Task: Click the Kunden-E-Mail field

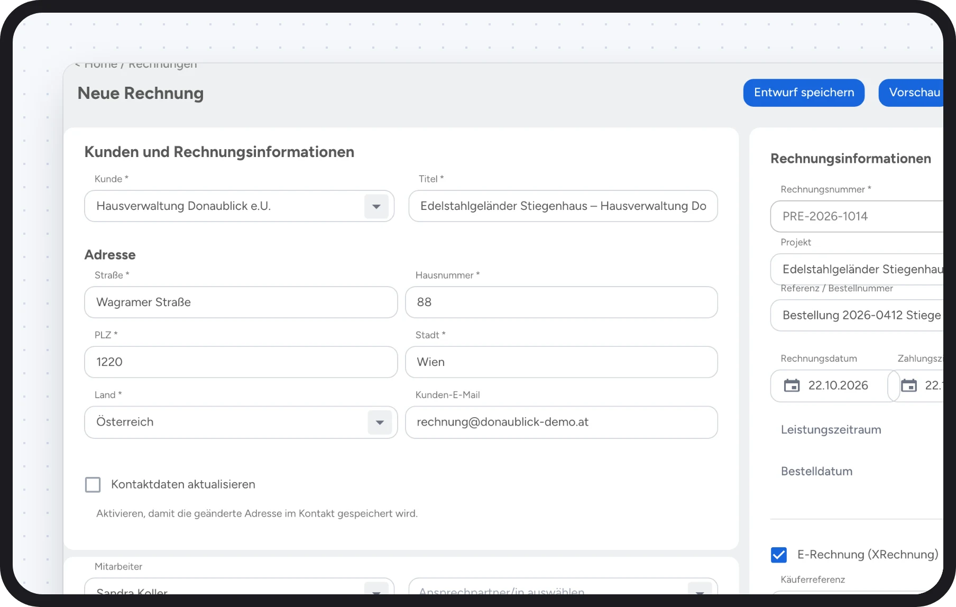Action: (562, 422)
